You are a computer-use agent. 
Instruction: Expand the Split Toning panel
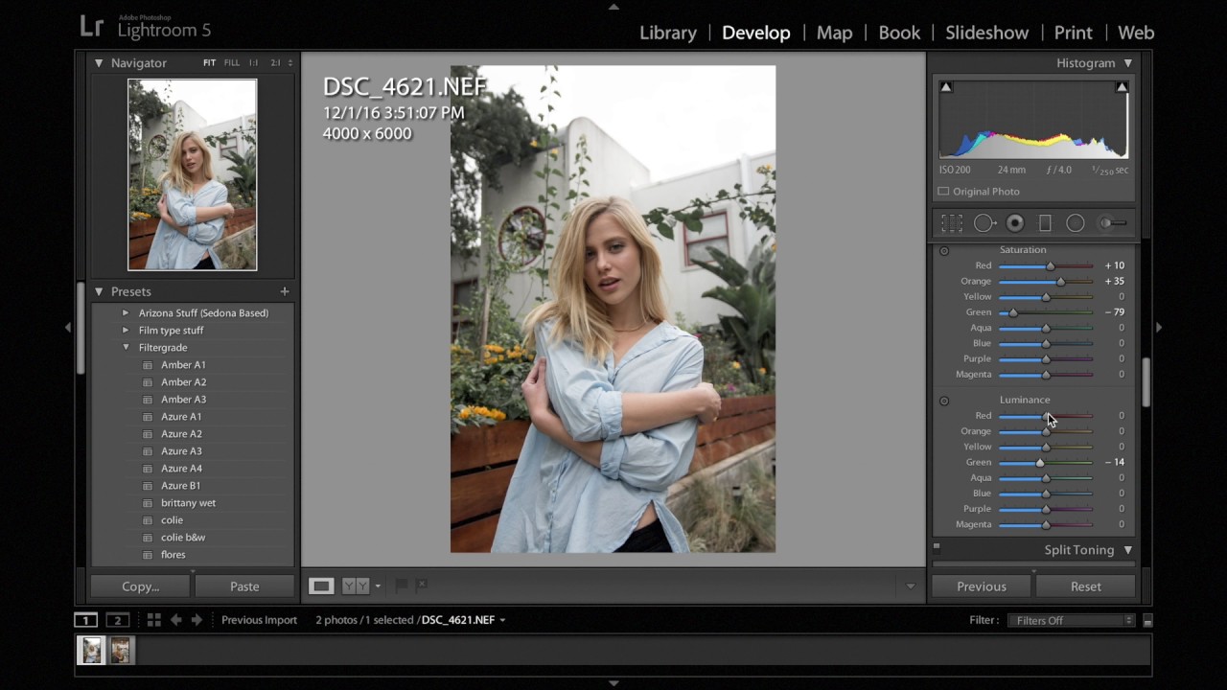1128,550
